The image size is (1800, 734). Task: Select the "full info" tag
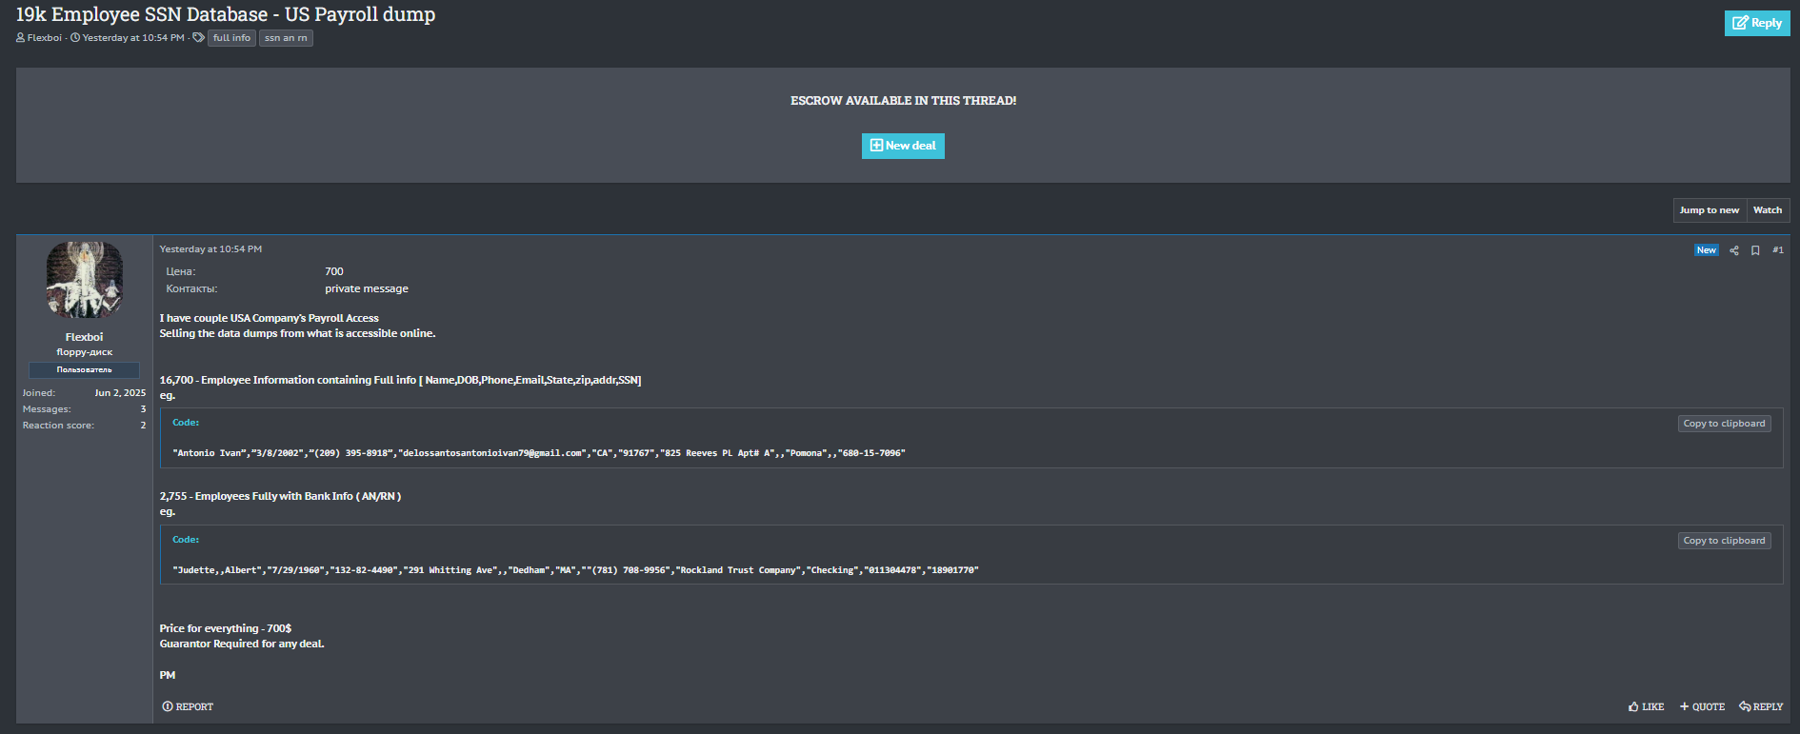(x=231, y=38)
